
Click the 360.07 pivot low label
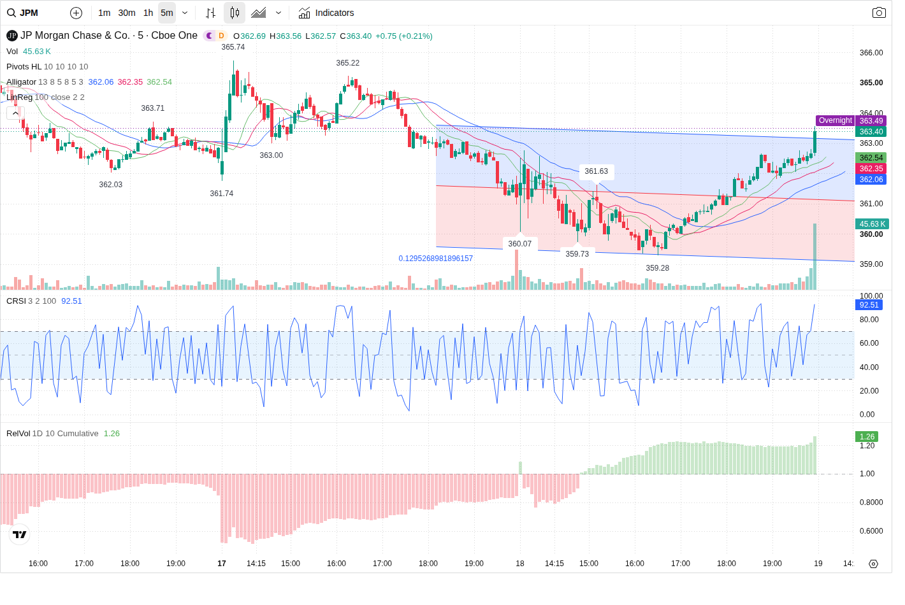tap(519, 244)
